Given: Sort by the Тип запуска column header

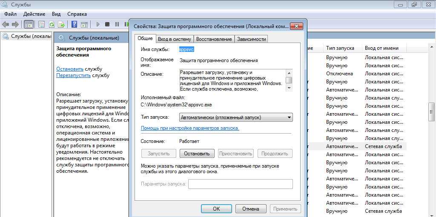Looking at the screenshot, I should tap(343, 48).
